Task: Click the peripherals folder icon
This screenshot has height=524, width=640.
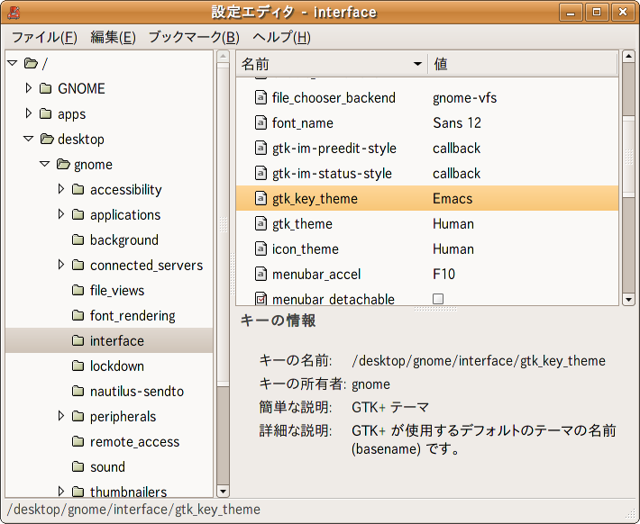Action: [x=78, y=416]
